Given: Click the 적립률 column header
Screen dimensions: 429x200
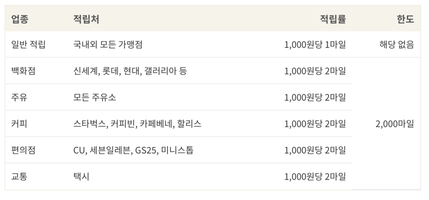Looking at the screenshot, I should (x=333, y=19).
